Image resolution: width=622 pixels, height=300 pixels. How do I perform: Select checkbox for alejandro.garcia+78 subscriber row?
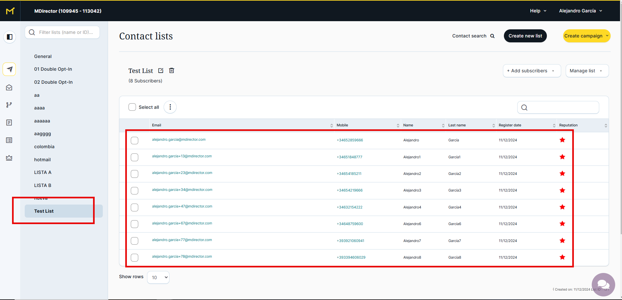[x=134, y=258]
